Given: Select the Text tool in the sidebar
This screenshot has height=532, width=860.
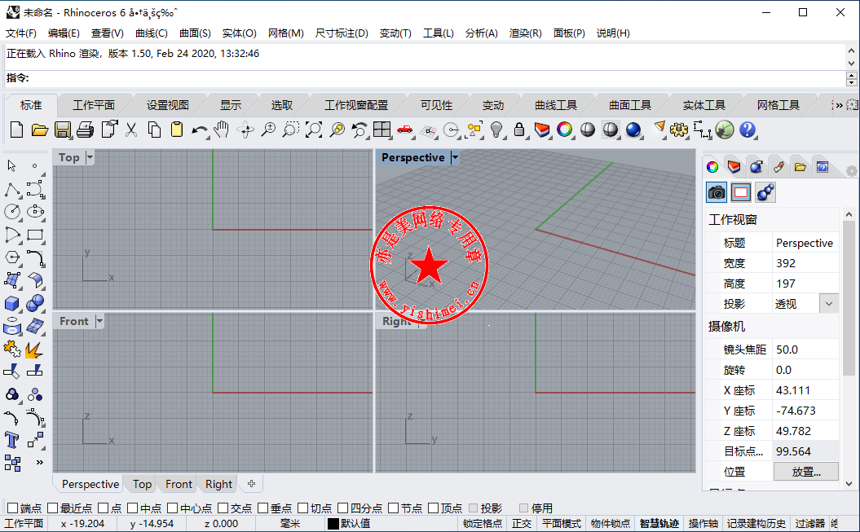Looking at the screenshot, I should [11, 440].
